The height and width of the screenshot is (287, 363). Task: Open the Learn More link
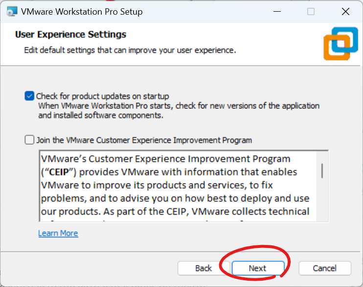[58, 233]
